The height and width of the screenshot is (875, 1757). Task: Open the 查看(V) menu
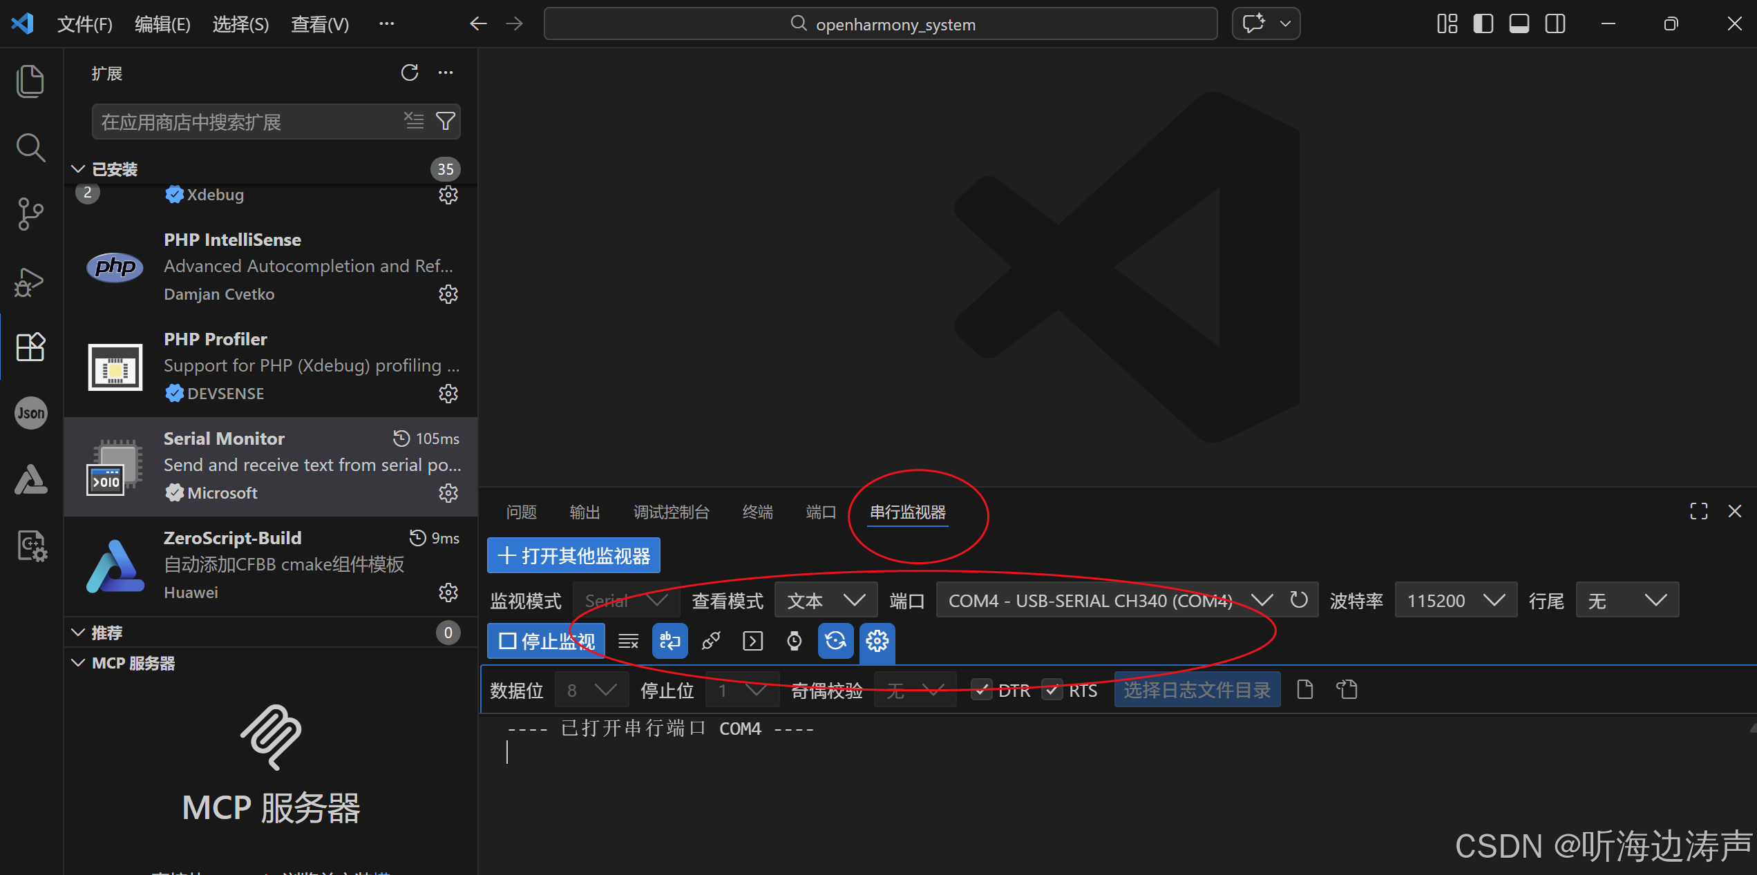click(320, 24)
